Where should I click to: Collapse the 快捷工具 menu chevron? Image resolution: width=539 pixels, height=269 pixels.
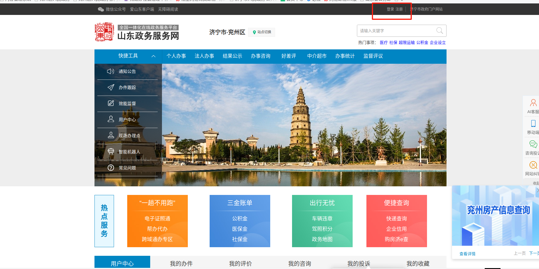(x=154, y=56)
